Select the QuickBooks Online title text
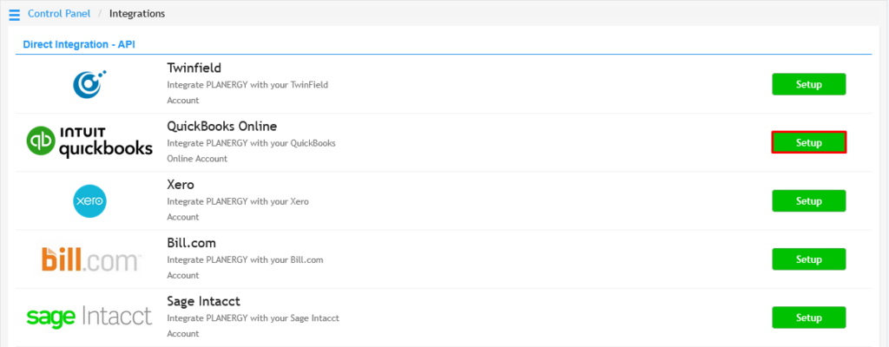 221,126
